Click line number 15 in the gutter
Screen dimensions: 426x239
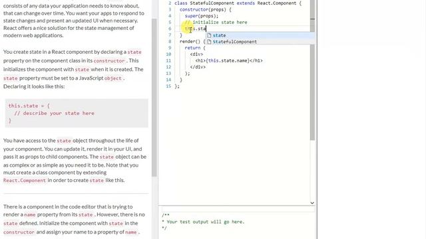click(x=168, y=86)
